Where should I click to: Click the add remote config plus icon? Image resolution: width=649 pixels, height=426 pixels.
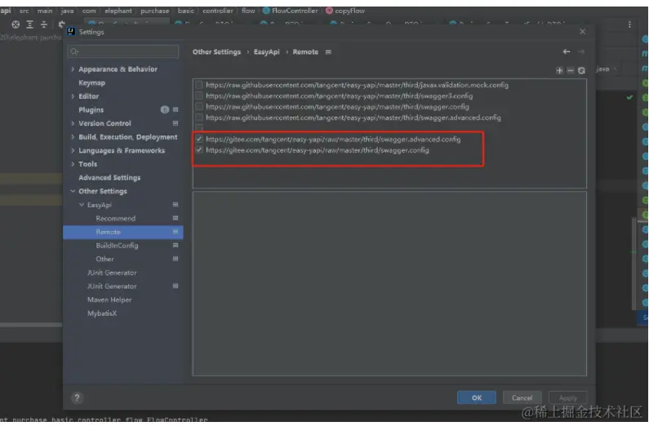(559, 71)
